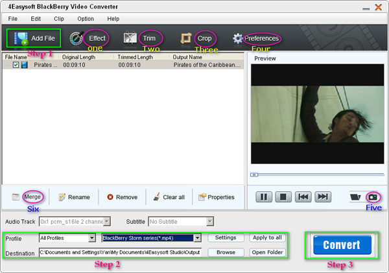Pause the video preview

[264, 197]
